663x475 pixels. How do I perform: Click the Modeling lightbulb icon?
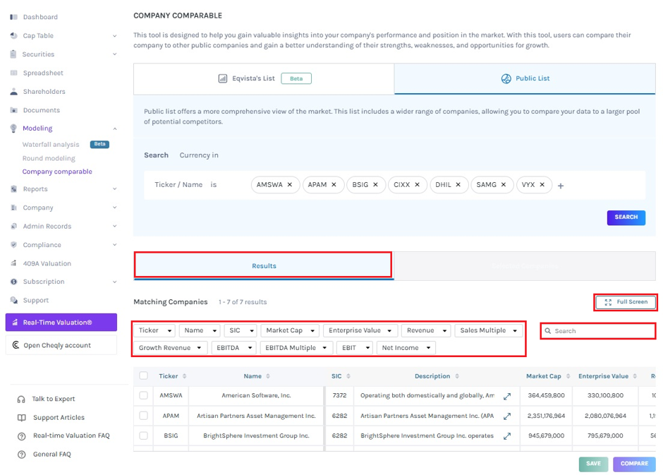coord(14,128)
